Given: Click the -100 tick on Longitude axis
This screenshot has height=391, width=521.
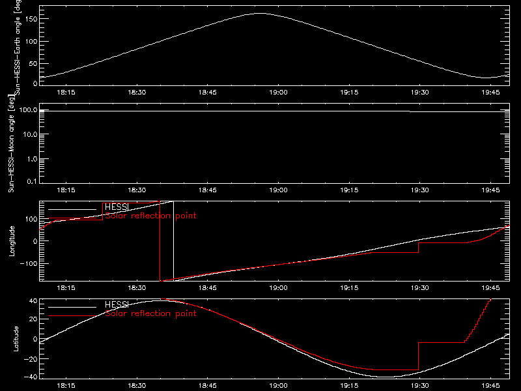Looking at the screenshot, I should click(x=29, y=263).
